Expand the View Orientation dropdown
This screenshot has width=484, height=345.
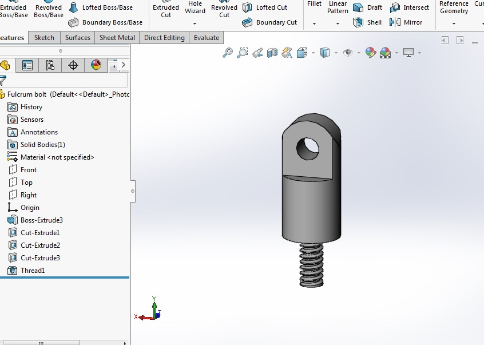[x=313, y=53]
